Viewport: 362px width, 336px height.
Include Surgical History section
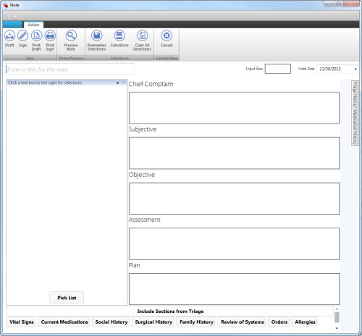coord(153,322)
